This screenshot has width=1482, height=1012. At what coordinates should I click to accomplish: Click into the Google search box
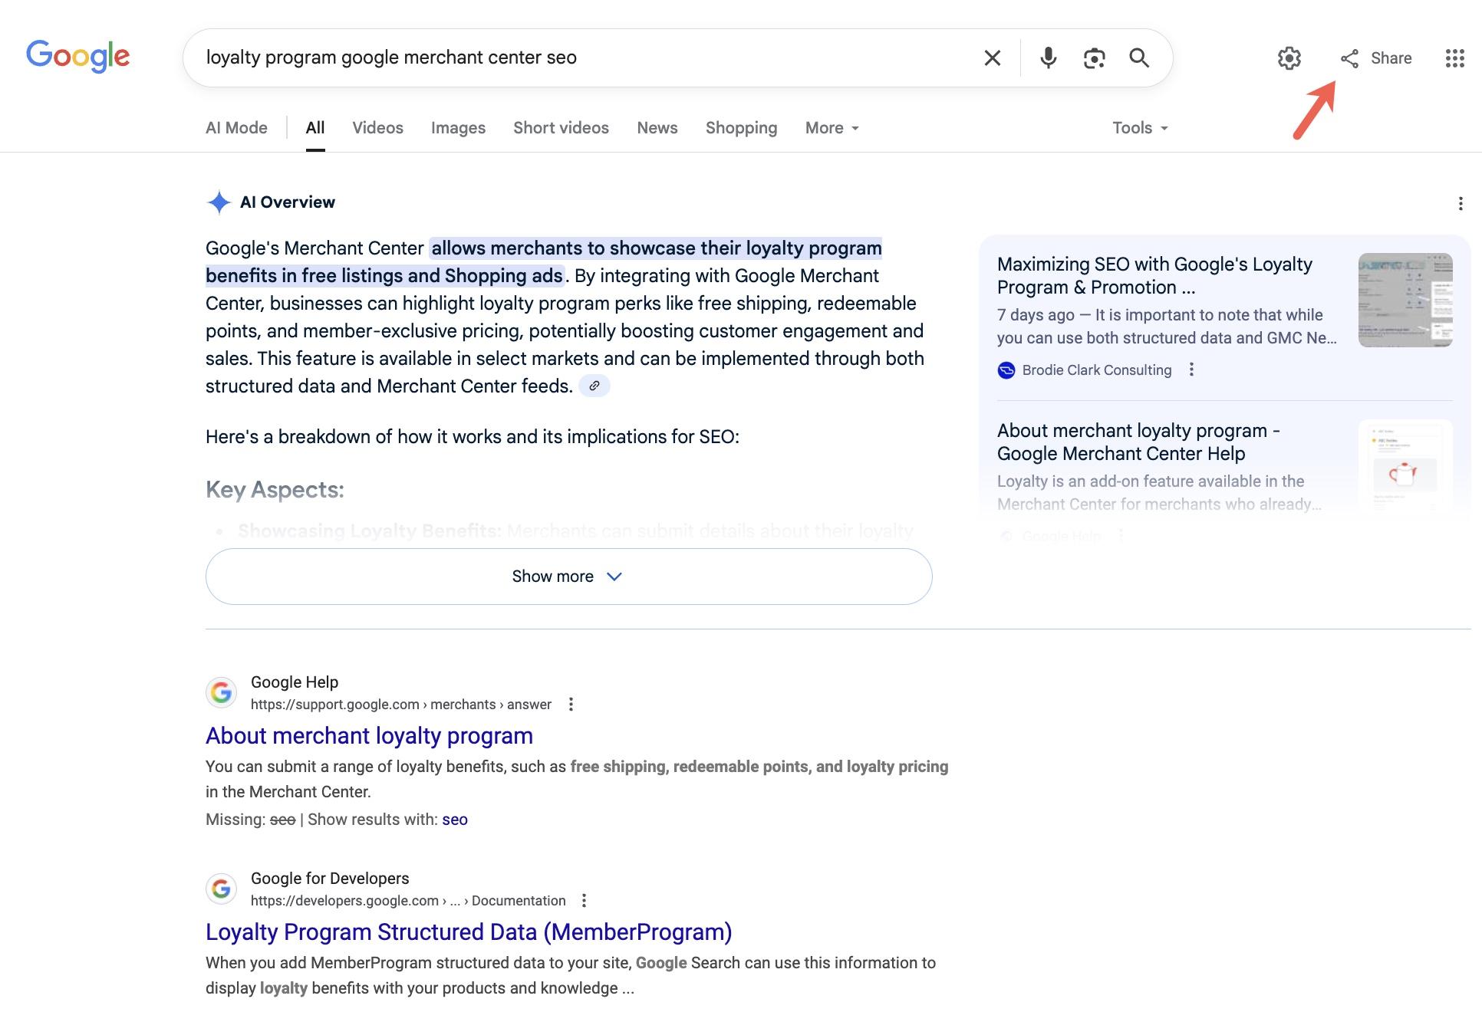click(x=583, y=58)
